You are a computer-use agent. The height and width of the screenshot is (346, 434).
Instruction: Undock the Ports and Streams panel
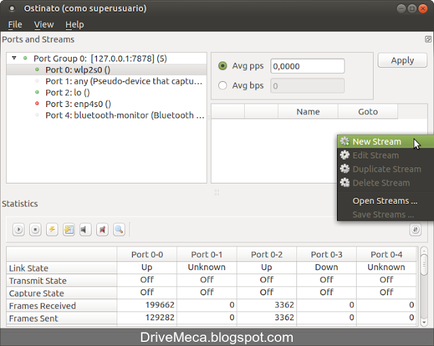pos(428,39)
